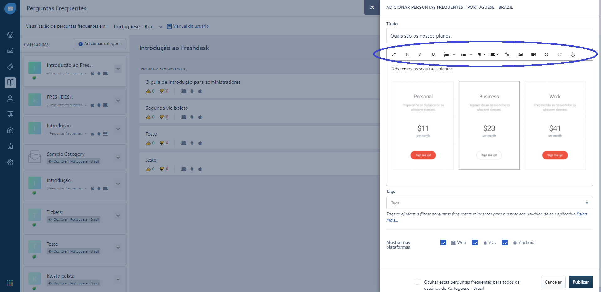The width and height of the screenshot is (601, 292).
Task: Click thumbs down on capitalized Teste FAQ
Action: tap(162, 143)
